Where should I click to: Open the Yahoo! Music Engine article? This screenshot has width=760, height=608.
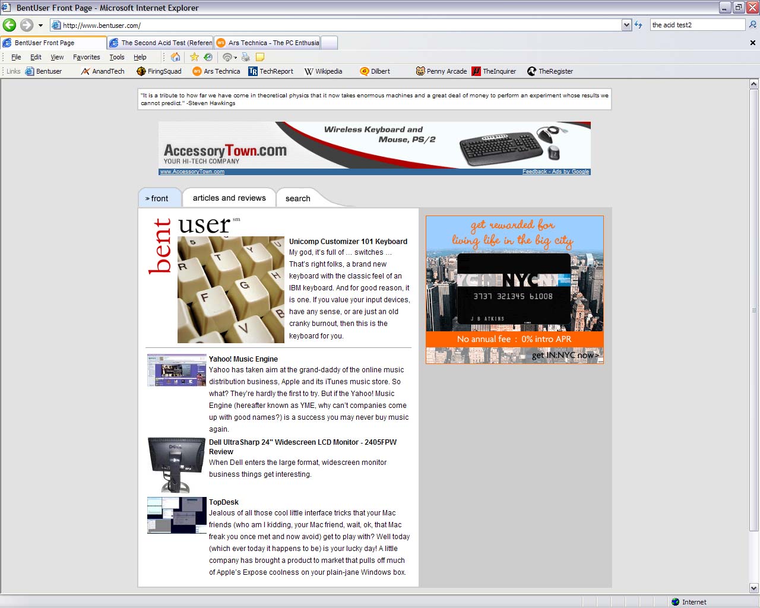tap(243, 359)
